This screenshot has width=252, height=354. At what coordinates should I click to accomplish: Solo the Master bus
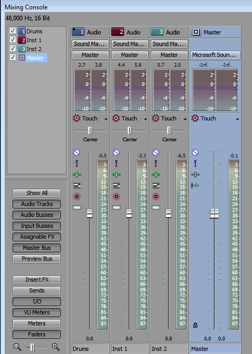point(195,164)
